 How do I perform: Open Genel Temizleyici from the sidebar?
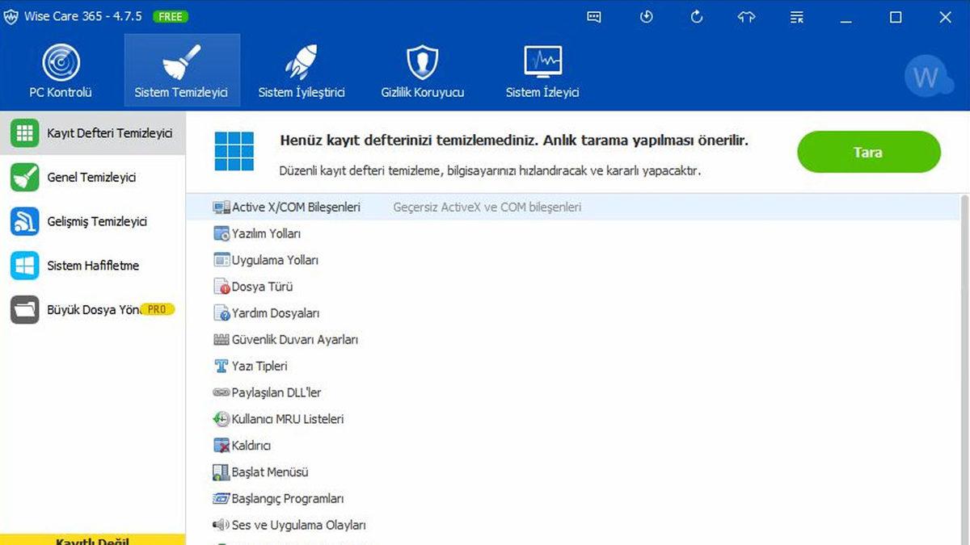[92, 177]
